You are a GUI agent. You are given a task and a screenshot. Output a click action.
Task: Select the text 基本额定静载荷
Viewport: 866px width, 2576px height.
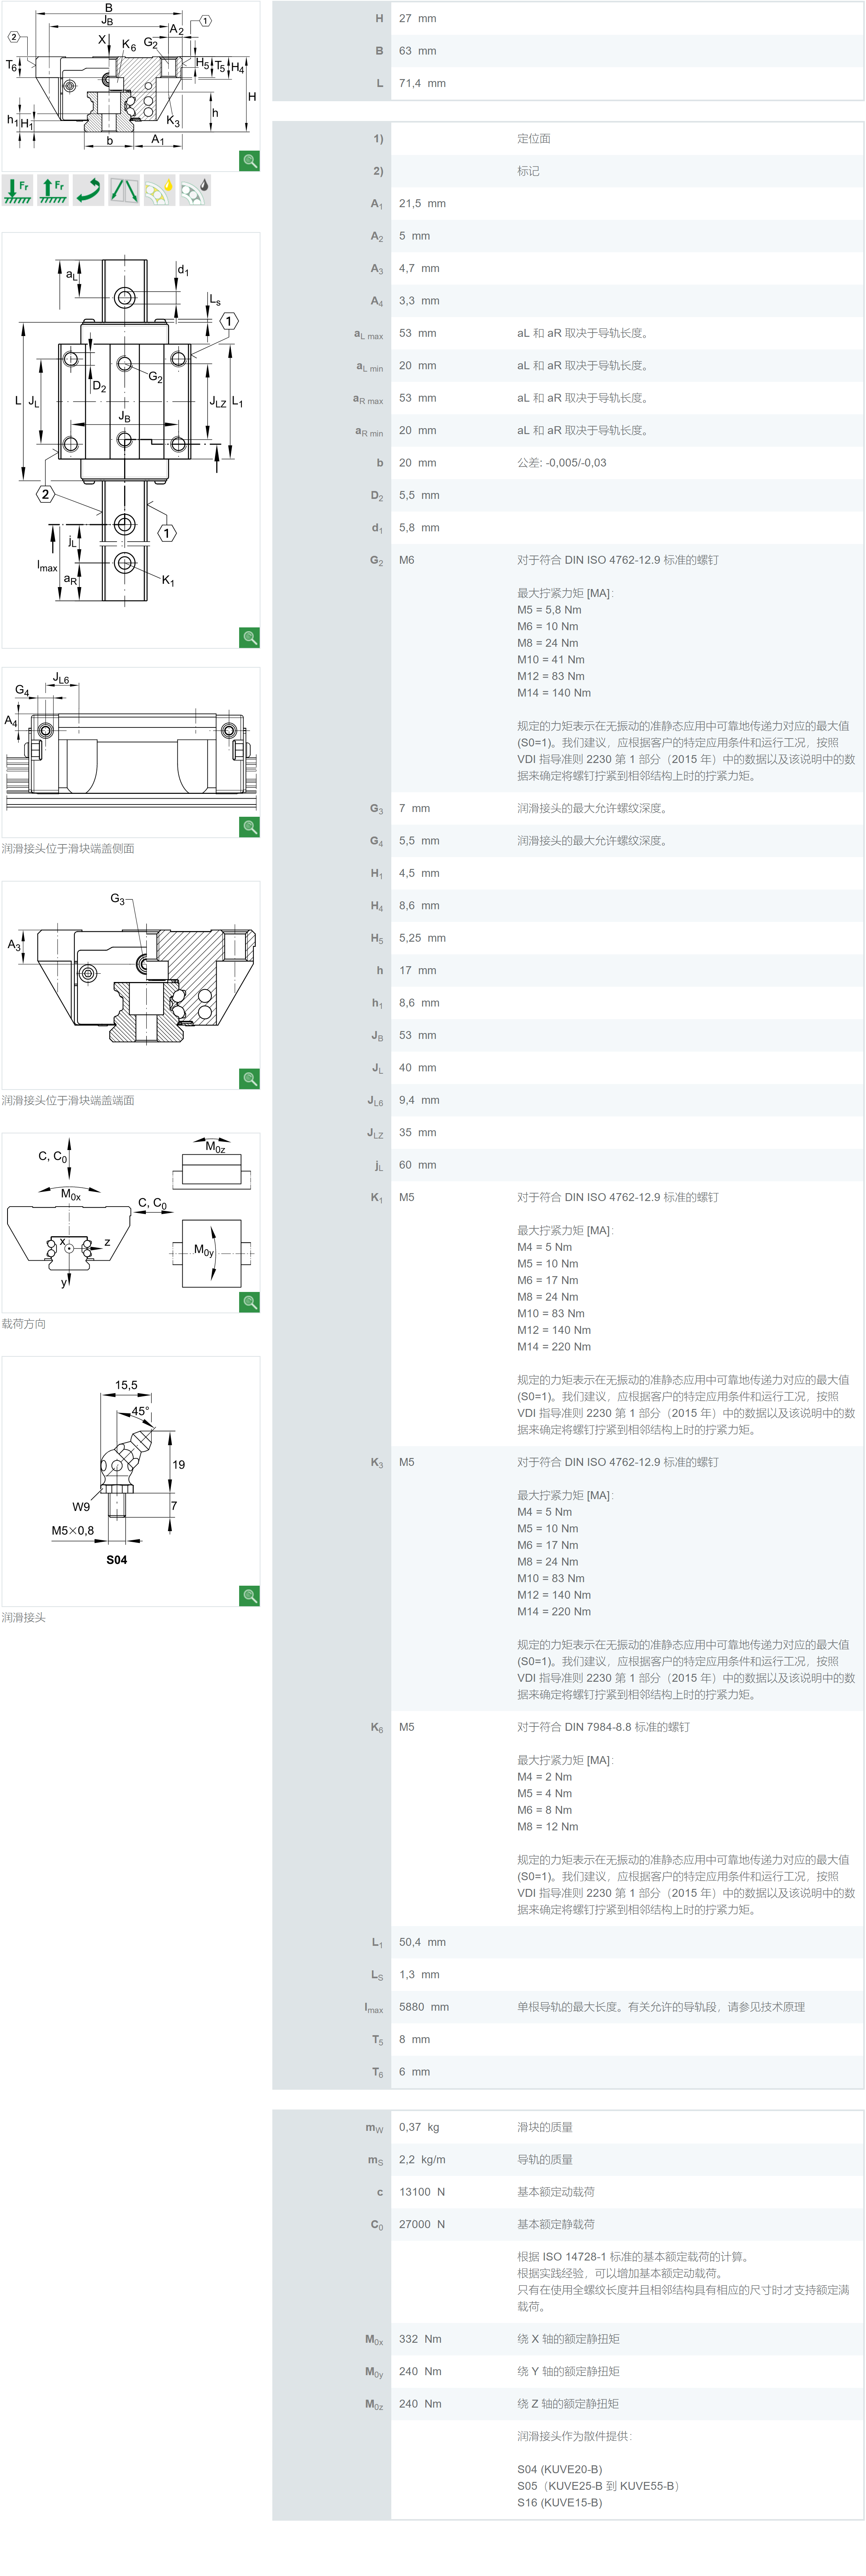556,2224
